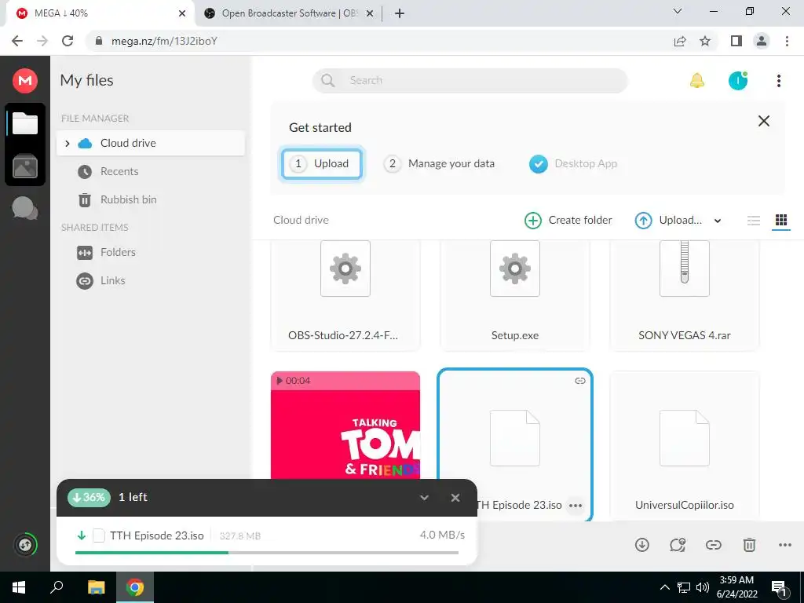This screenshot has height=603, width=804.
Task: Select the UniversulCopiilor.iso tile
Action: (684, 445)
